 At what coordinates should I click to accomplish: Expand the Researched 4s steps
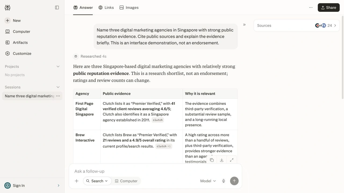[90, 56]
